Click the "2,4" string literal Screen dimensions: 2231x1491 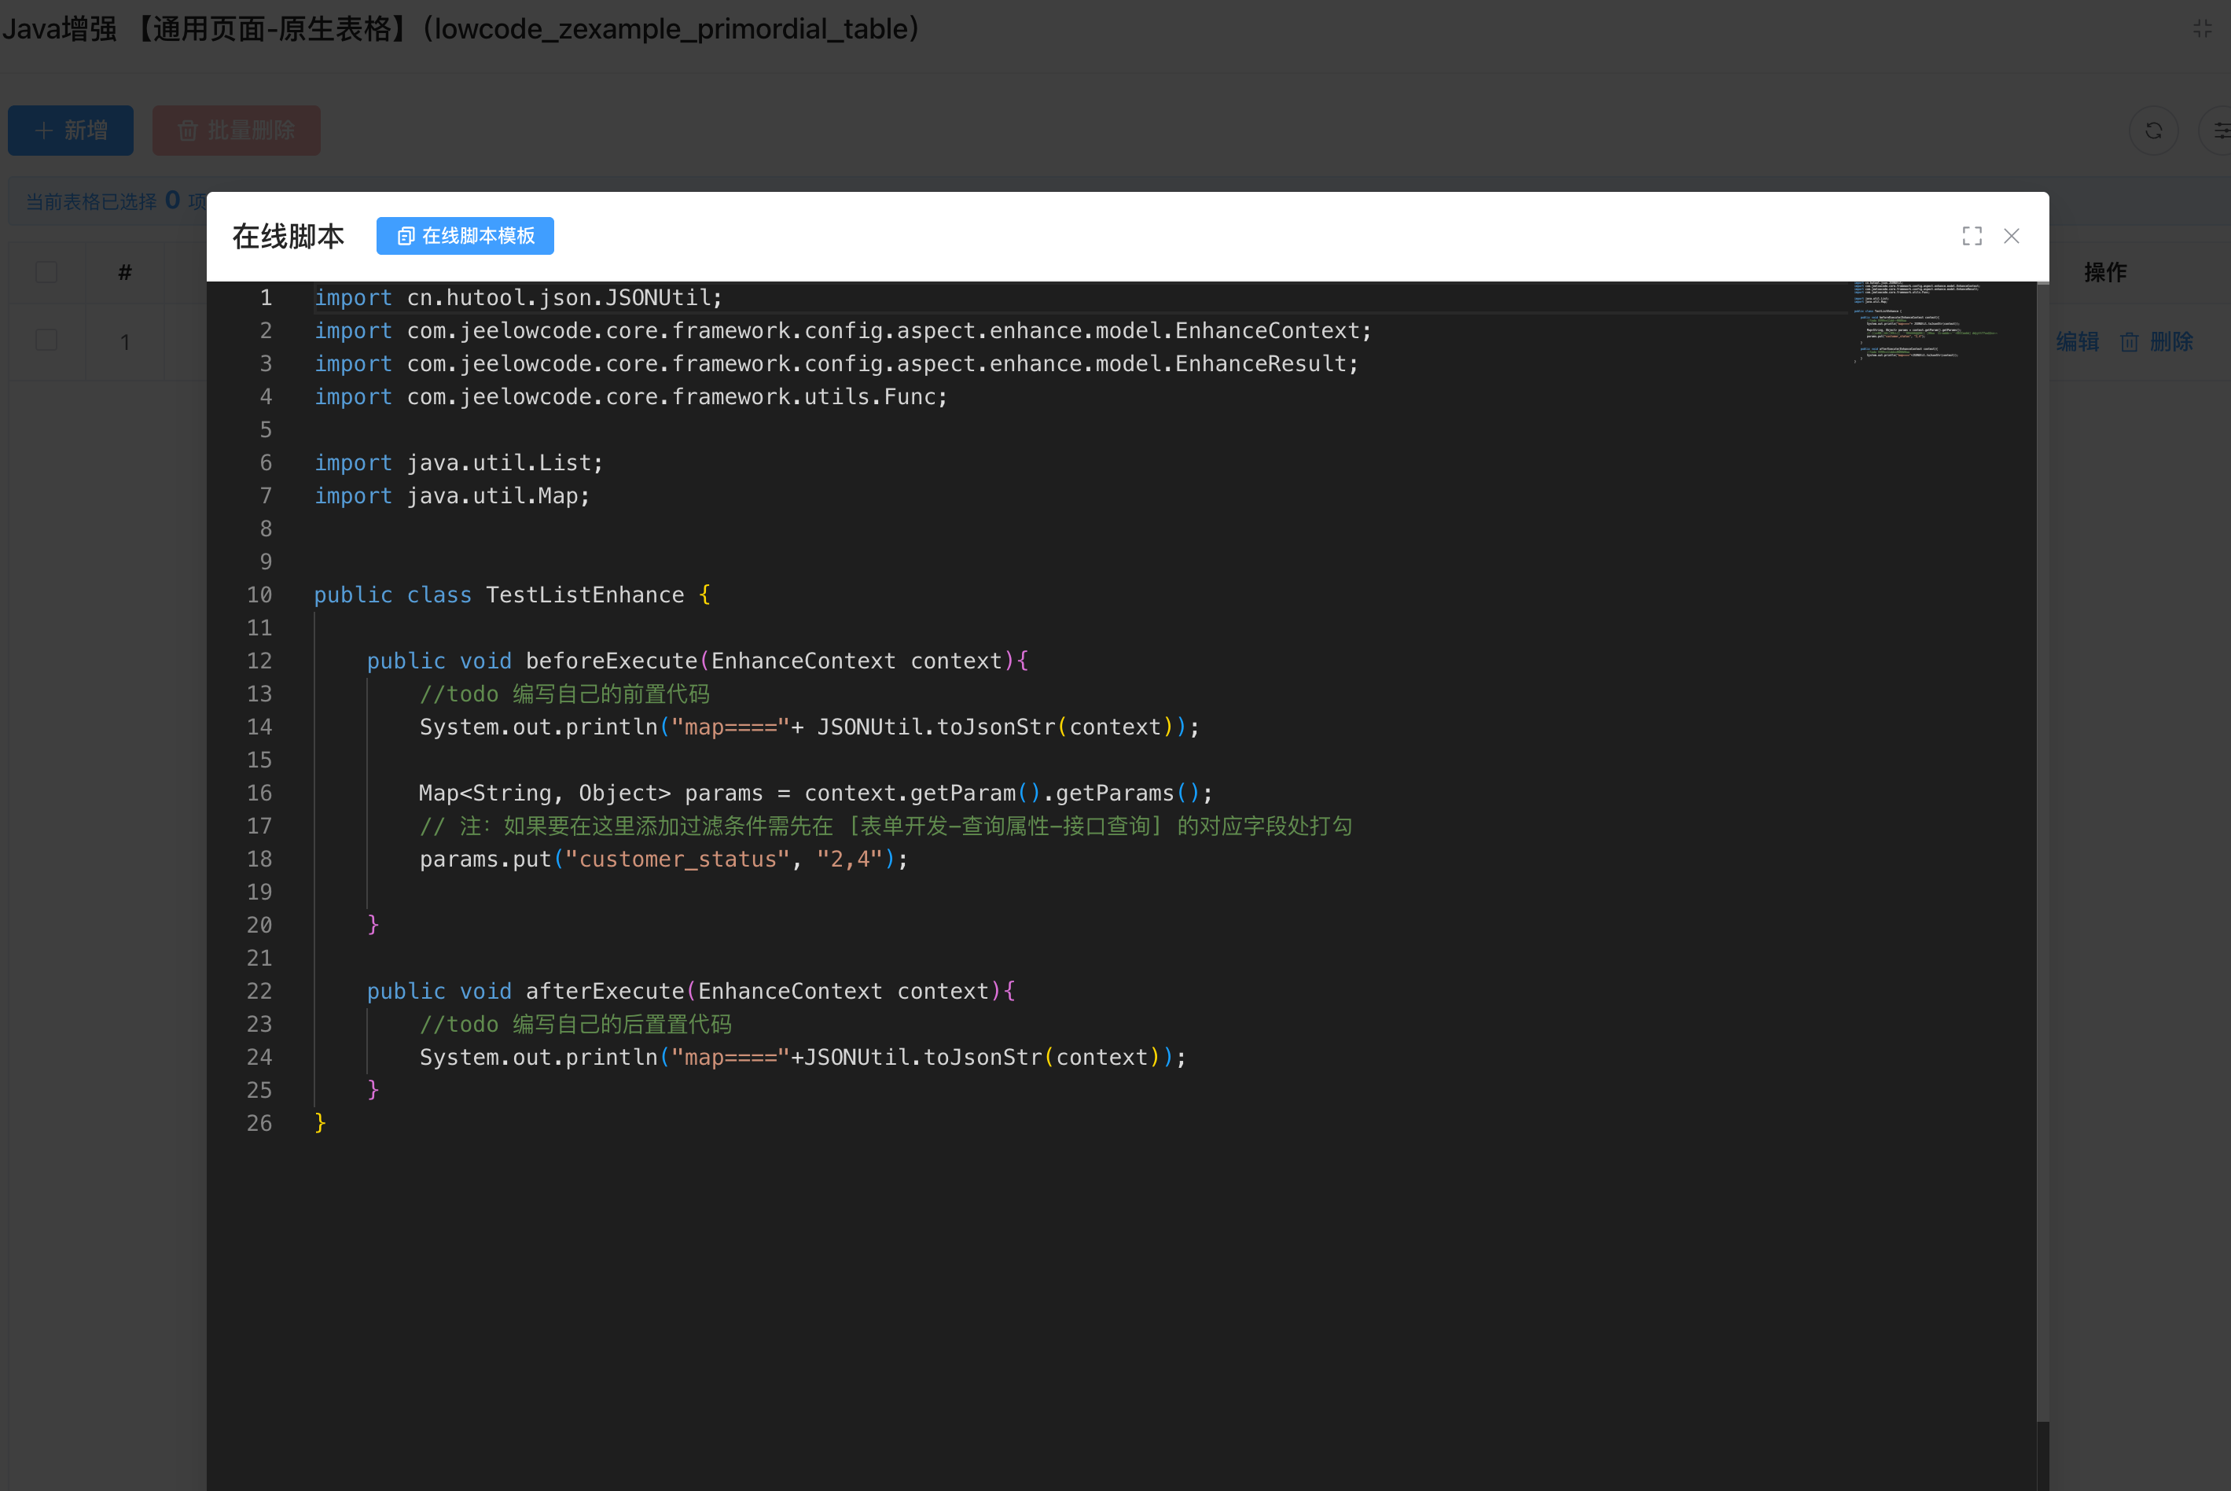tap(850, 860)
